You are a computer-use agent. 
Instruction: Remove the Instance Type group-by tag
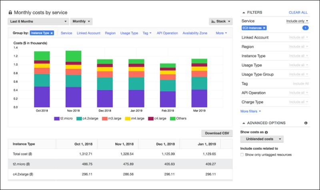click(x=52, y=33)
